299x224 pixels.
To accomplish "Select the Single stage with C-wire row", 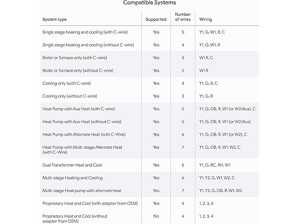I will pyautogui.click(x=149, y=32).
